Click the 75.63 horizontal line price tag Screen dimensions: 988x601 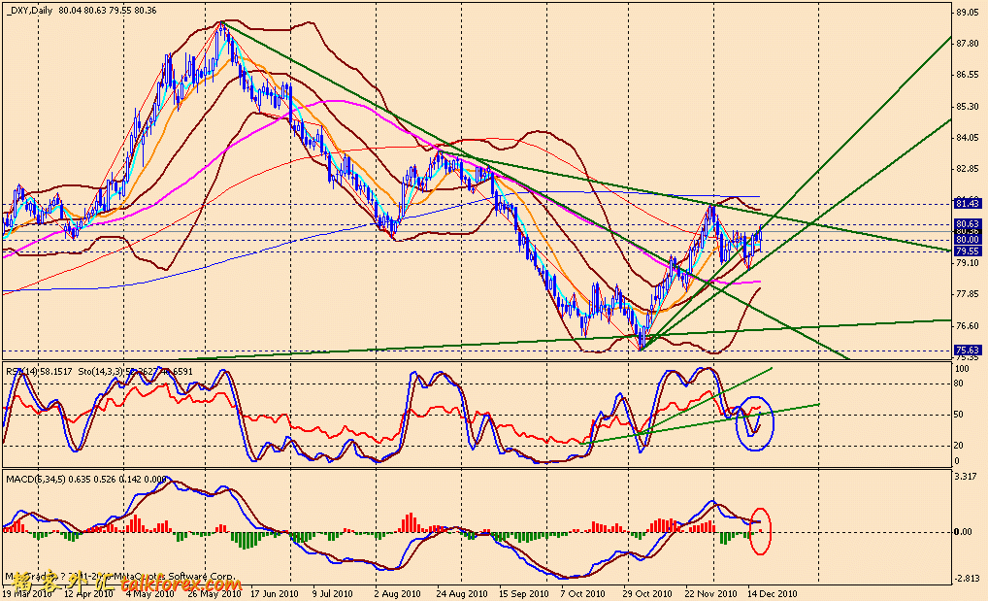click(968, 350)
